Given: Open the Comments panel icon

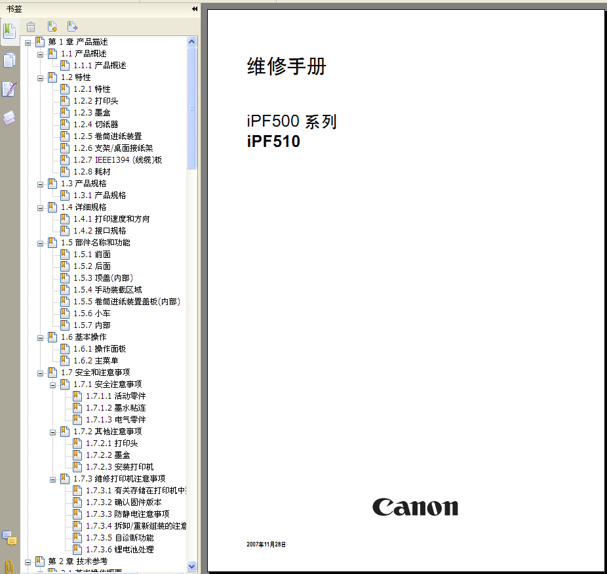Looking at the screenshot, I should point(9,539).
